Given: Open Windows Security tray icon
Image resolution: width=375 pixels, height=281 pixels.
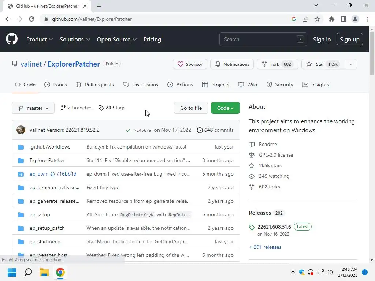Looking at the screenshot, I should click(302, 272).
